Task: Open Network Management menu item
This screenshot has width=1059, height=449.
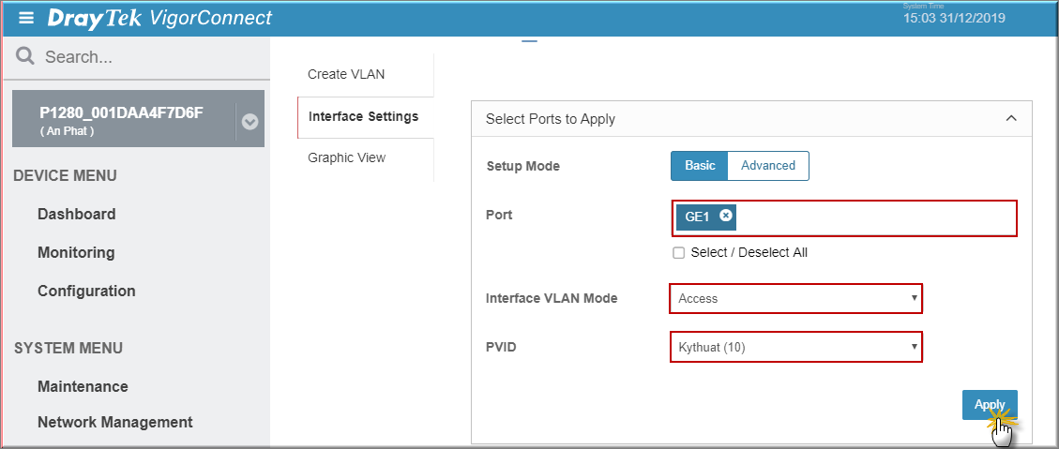Action: tap(114, 422)
